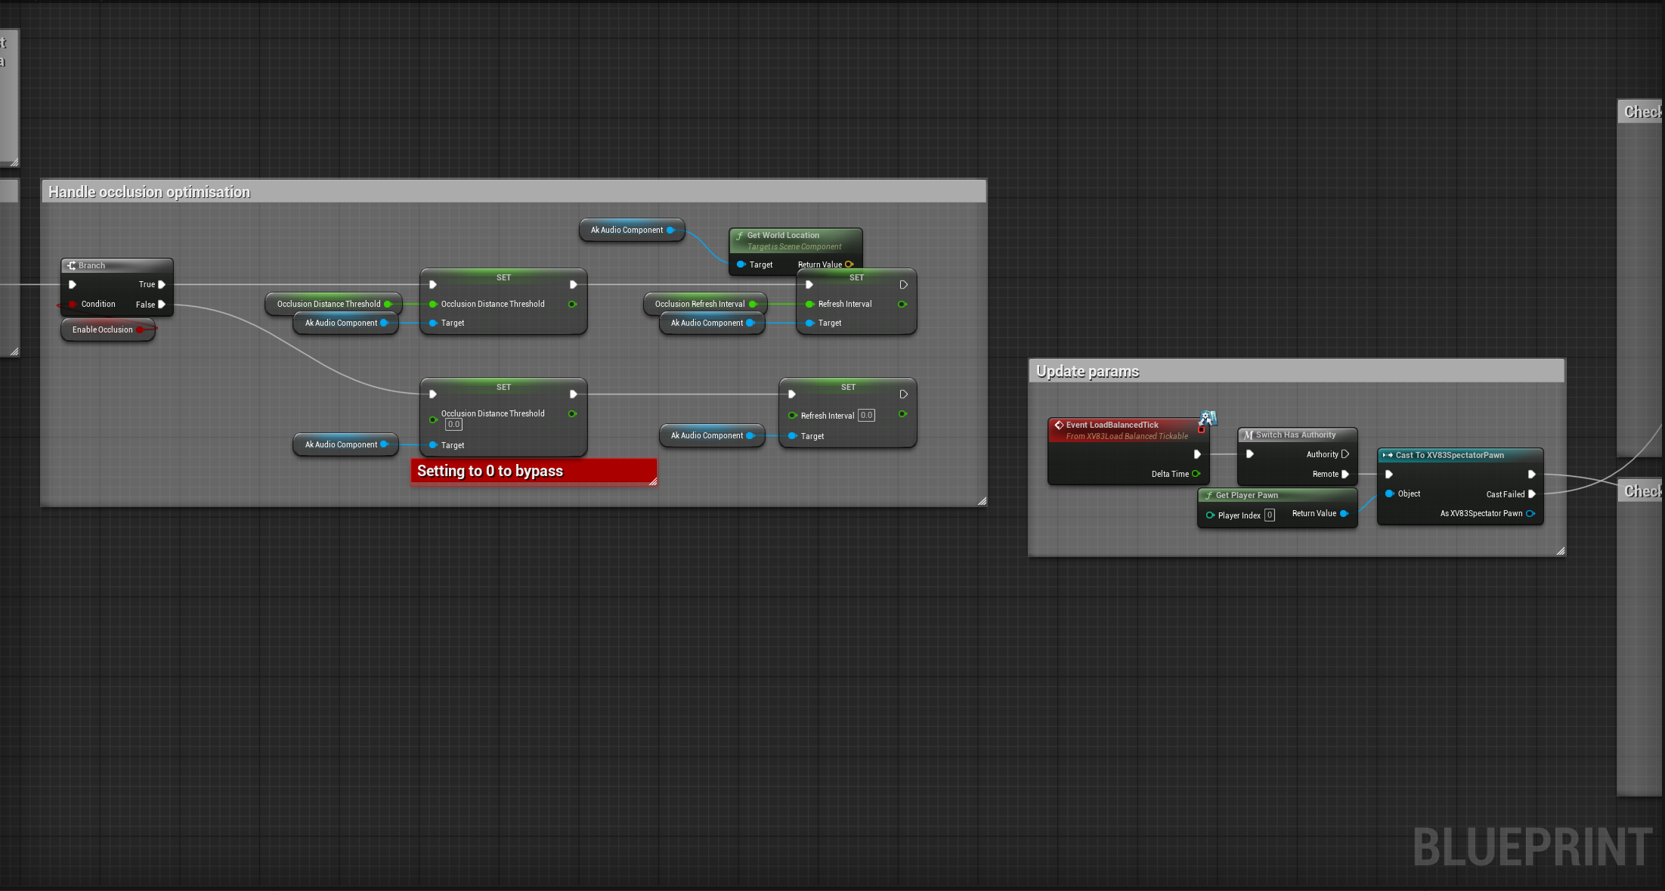The width and height of the screenshot is (1665, 891).
Task: Click the red Condition pin on Branch
Action: 73,305
